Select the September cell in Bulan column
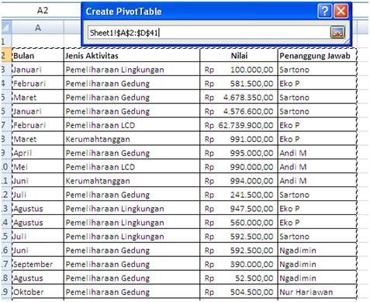Screen dimensions: 370x302 click(x=38, y=265)
